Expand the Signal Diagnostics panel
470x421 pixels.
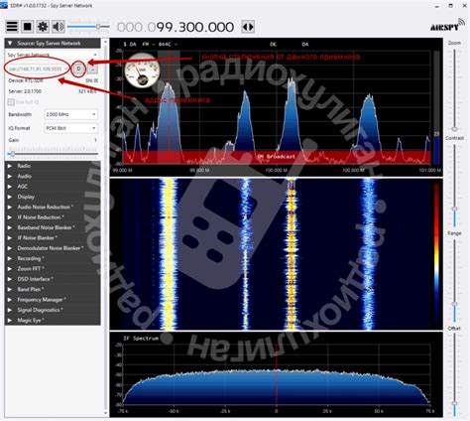(x=53, y=310)
